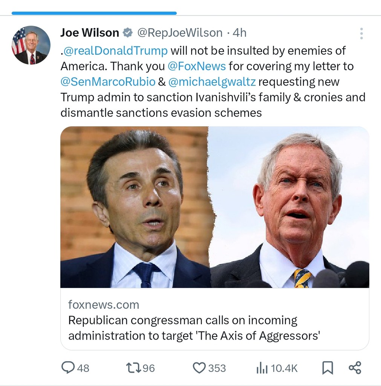This screenshot has height=386, width=381.
Task: Open the @FoxNews mention link
Action: tap(197, 66)
